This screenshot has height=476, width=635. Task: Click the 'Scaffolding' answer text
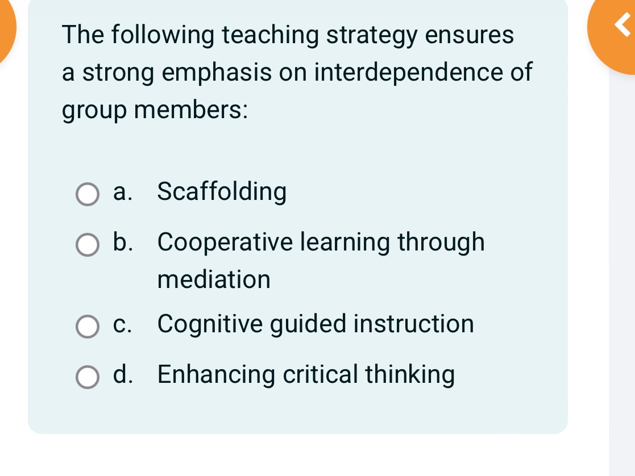coord(222,192)
